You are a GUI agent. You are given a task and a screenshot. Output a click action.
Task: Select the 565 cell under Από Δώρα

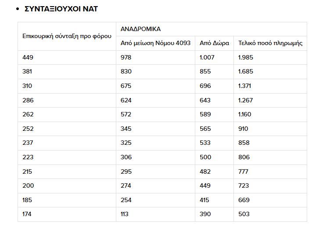(205, 129)
